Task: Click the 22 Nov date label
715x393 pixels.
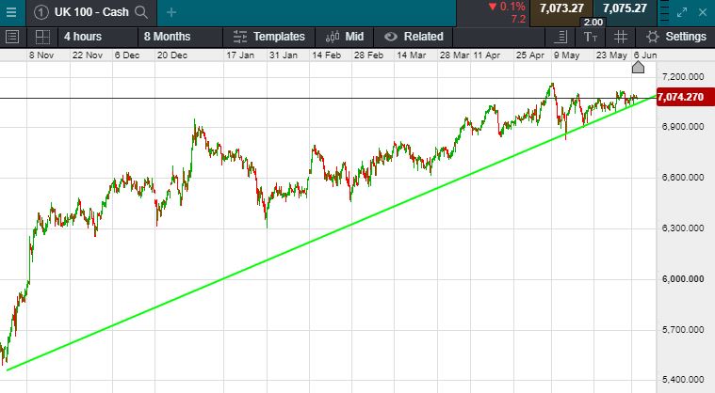Action: [87, 55]
